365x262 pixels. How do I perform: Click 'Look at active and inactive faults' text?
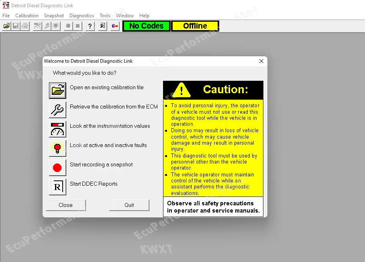(x=108, y=145)
